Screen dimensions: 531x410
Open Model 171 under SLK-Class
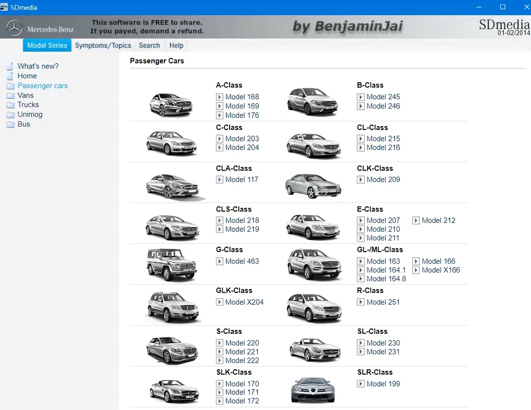(242, 392)
